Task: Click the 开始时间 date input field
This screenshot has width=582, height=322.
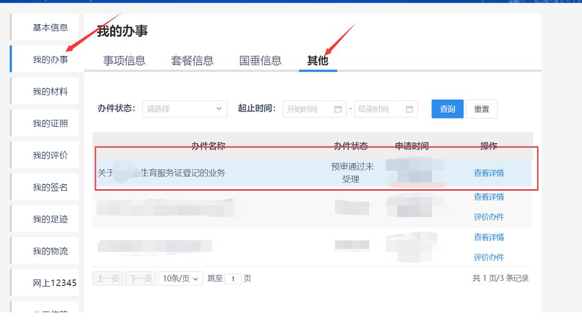Action: point(309,109)
